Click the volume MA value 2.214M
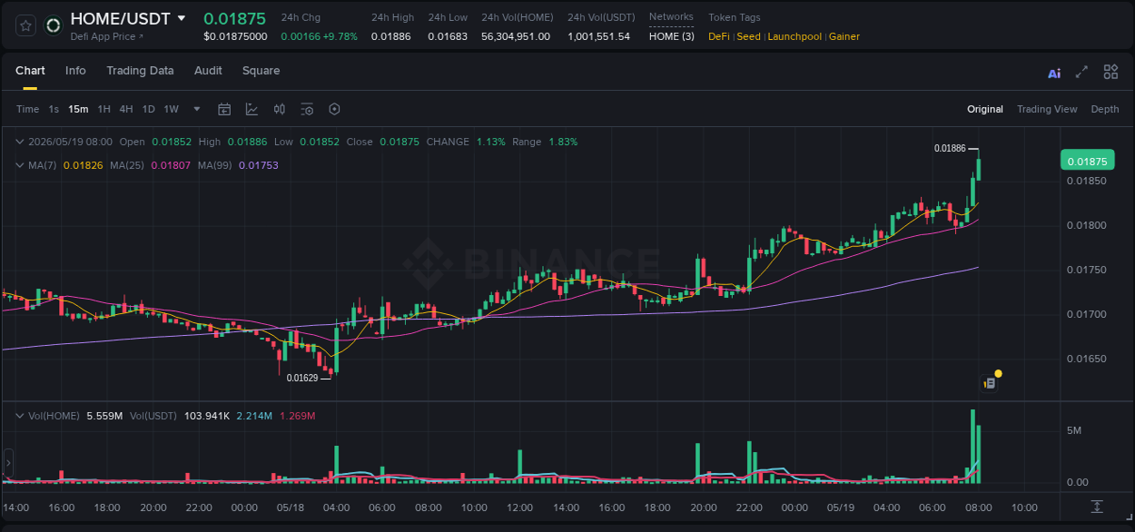 (255, 416)
